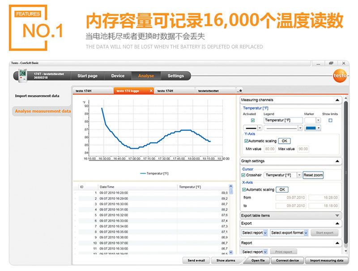This screenshot has width=358, height=271.
Task: Collapse the Graph settings panel
Action: [x=337, y=161]
